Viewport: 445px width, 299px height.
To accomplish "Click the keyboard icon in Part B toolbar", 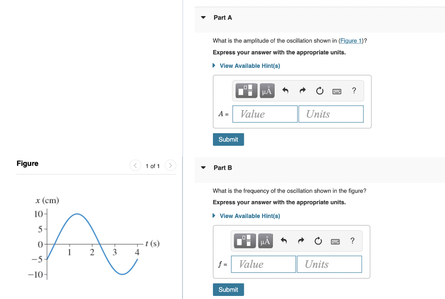I will (335, 241).
